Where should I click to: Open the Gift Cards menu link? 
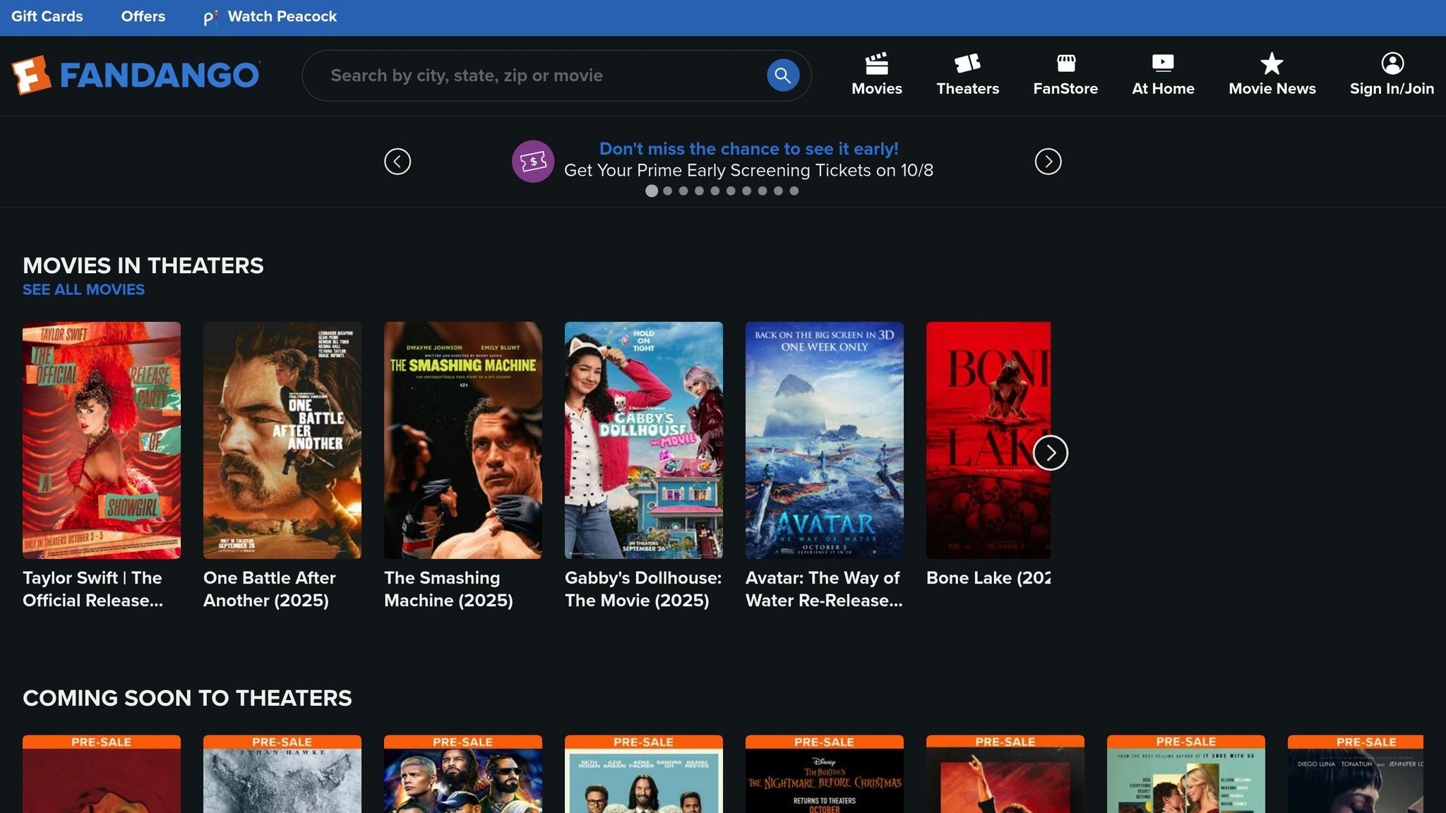47,16
